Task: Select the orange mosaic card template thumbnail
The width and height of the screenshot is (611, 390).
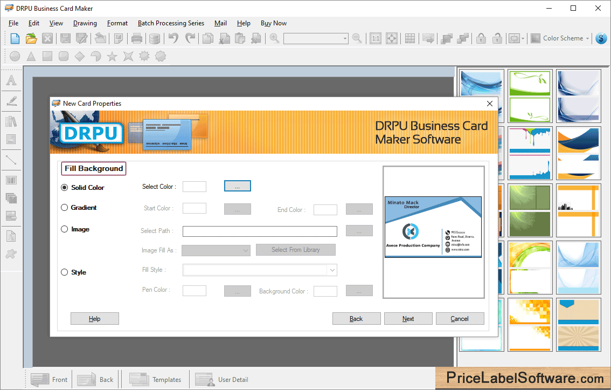Action: [x=530, y=325]
